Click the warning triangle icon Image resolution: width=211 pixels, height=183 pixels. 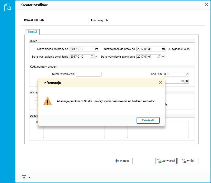point(47,101)
